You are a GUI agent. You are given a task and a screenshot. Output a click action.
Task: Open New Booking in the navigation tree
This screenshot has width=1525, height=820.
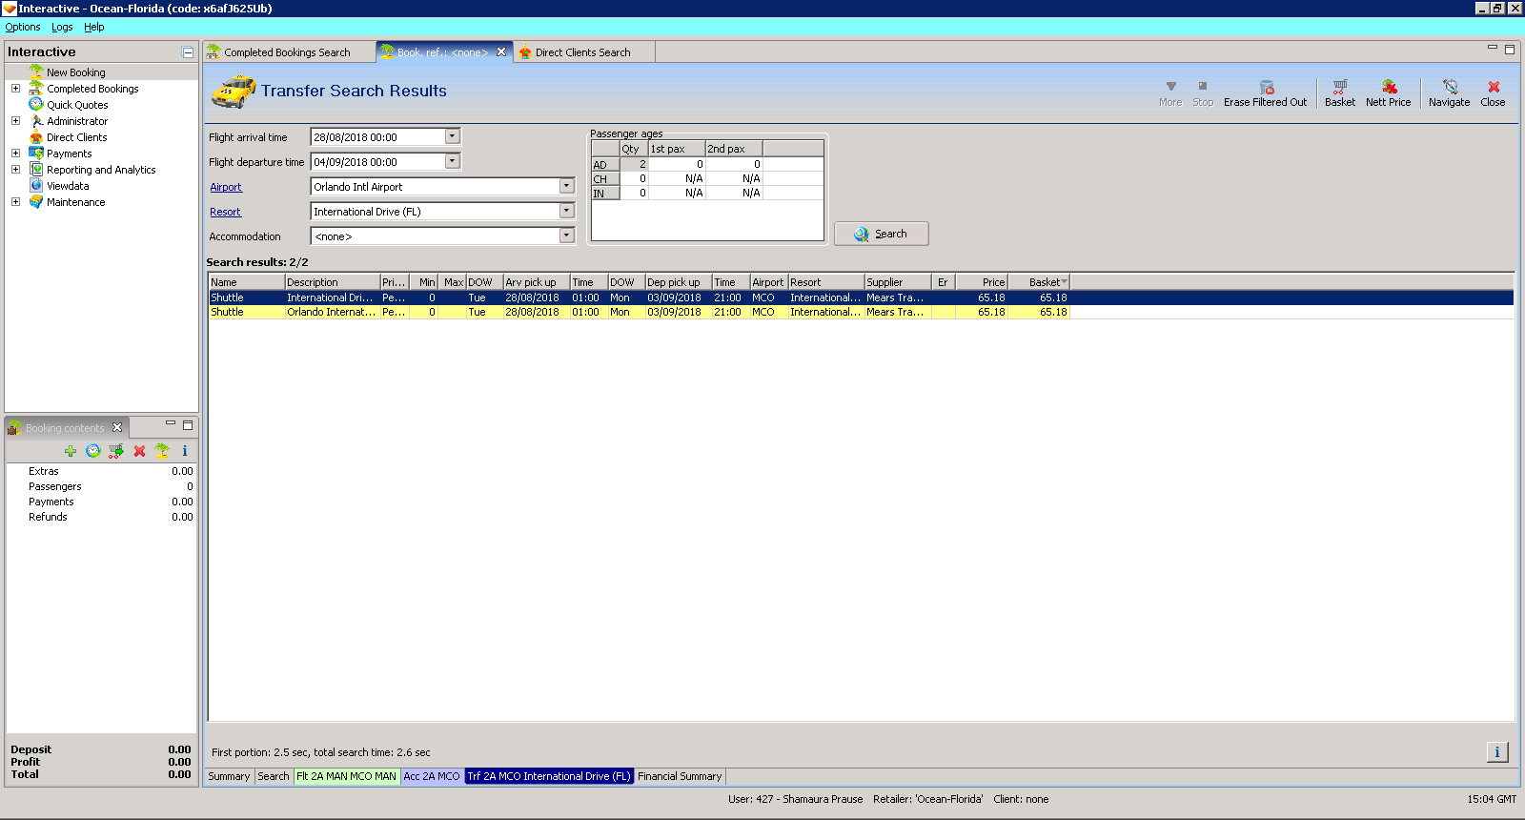point(76,72)
